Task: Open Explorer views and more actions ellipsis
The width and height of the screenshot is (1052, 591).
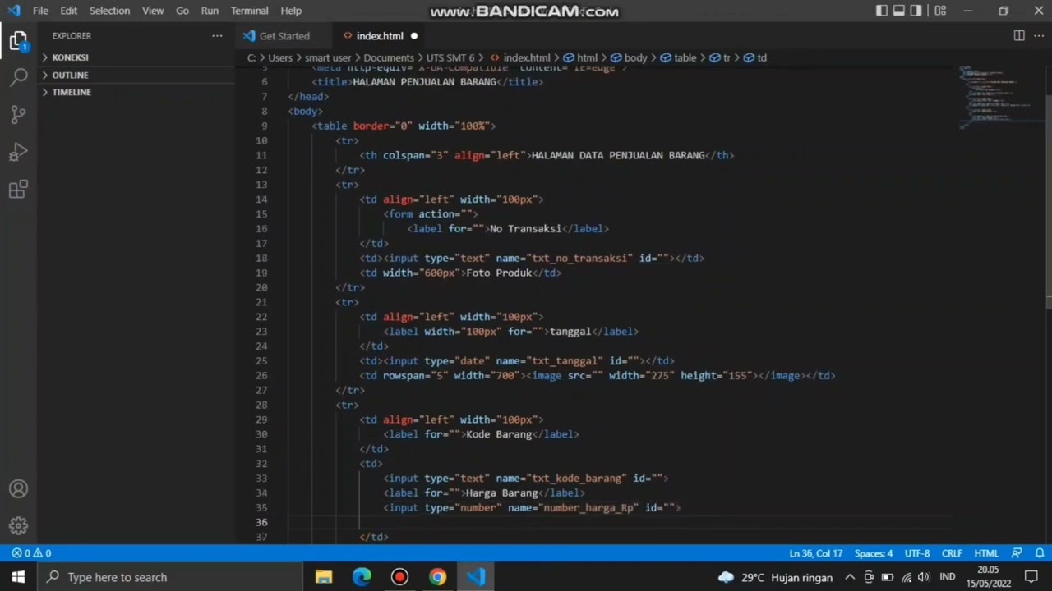Action: 217,36
